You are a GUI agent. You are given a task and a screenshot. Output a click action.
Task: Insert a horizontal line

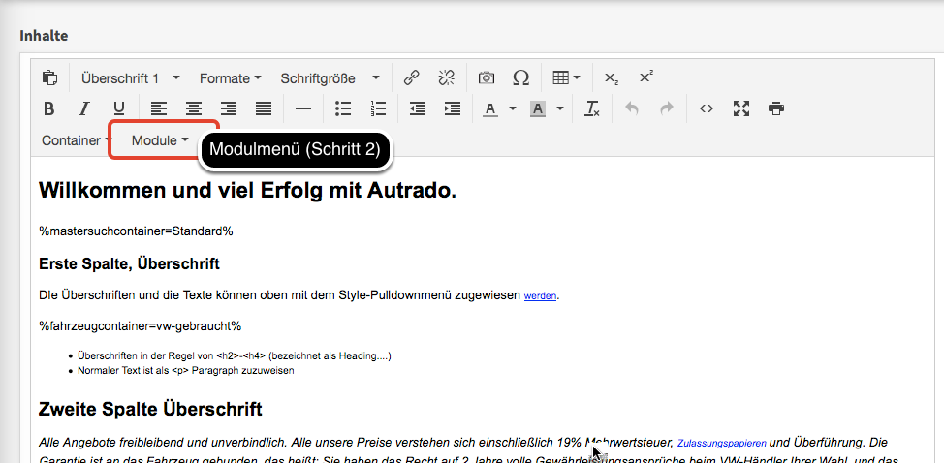tap(303, 108)
